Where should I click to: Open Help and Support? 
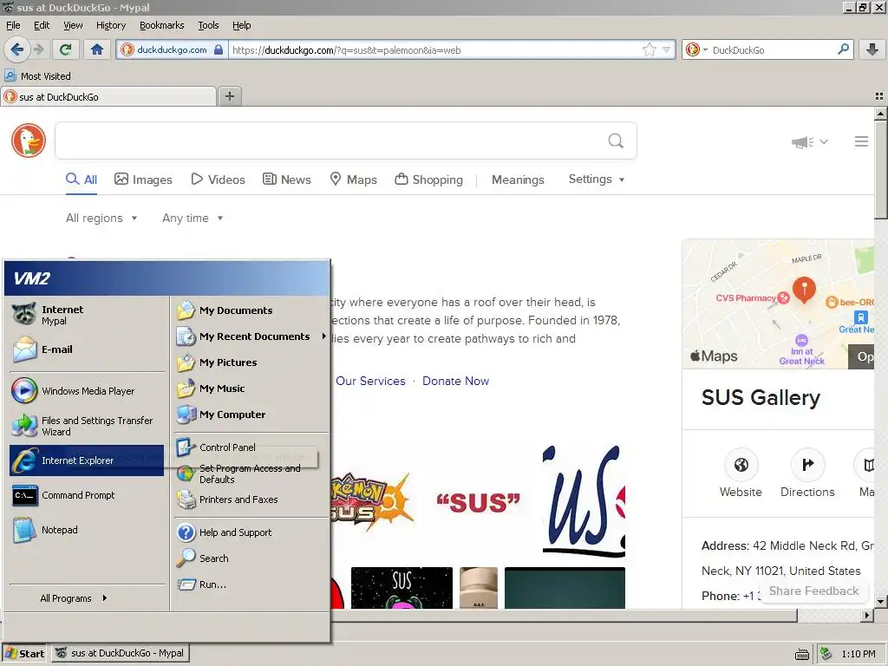click(251, 532)
